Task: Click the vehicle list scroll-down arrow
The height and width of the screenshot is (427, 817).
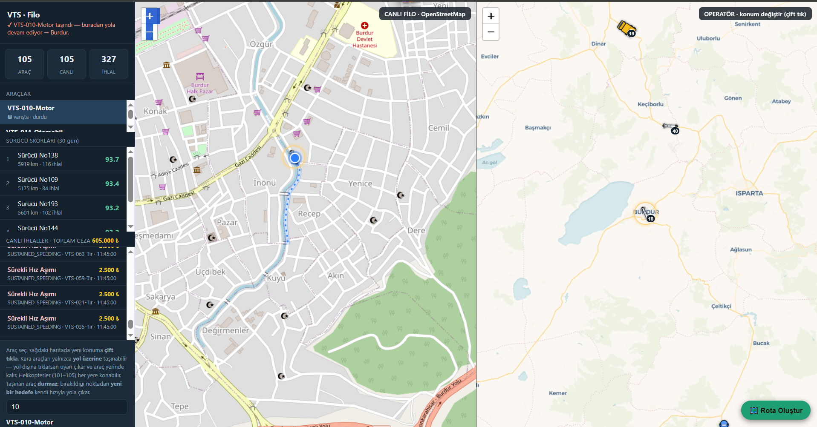Action: (131, 127)
